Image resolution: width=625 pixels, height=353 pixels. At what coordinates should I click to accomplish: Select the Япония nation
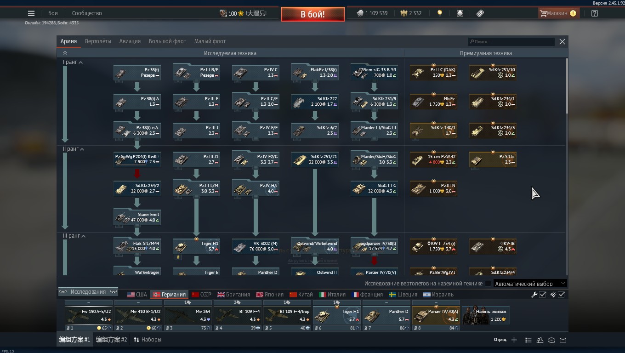click(270, 295)
